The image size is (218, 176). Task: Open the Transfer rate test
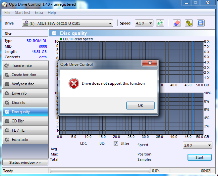click(25, 66)
